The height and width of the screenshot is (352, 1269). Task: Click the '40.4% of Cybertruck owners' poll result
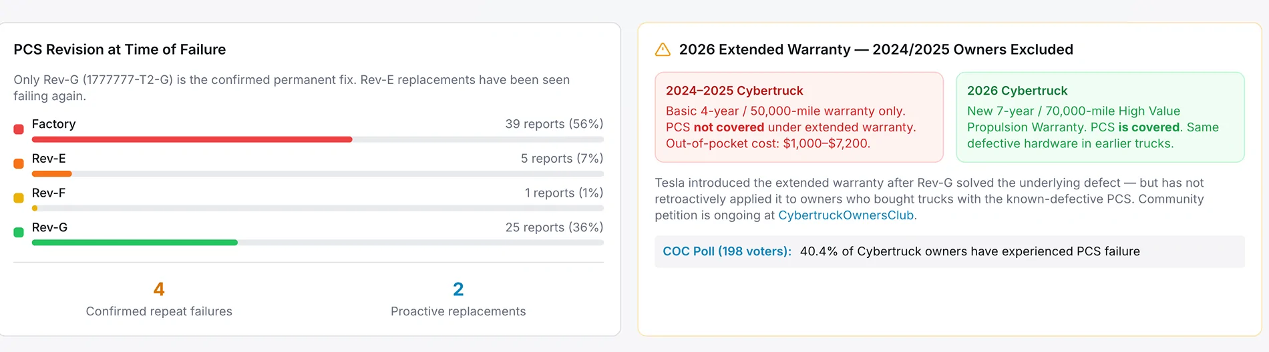(970, 251)
